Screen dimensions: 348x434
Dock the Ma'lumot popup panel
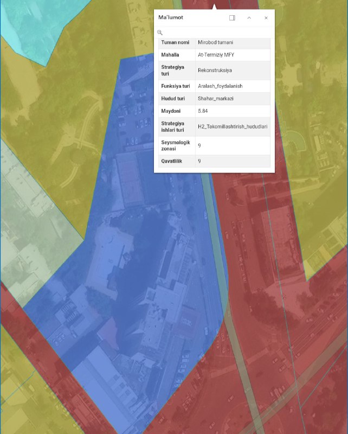(x=232, y=18)
